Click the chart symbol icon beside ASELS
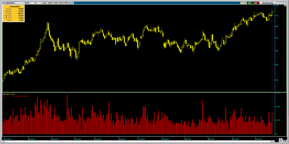Viewport: 289px width, 144px height. (x=6, y=3)
